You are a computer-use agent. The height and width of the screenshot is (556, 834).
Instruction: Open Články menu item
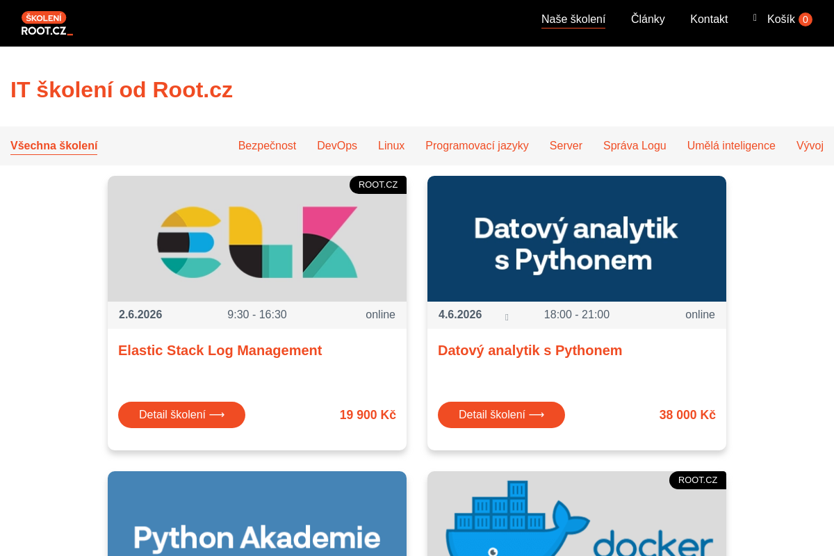648,19
